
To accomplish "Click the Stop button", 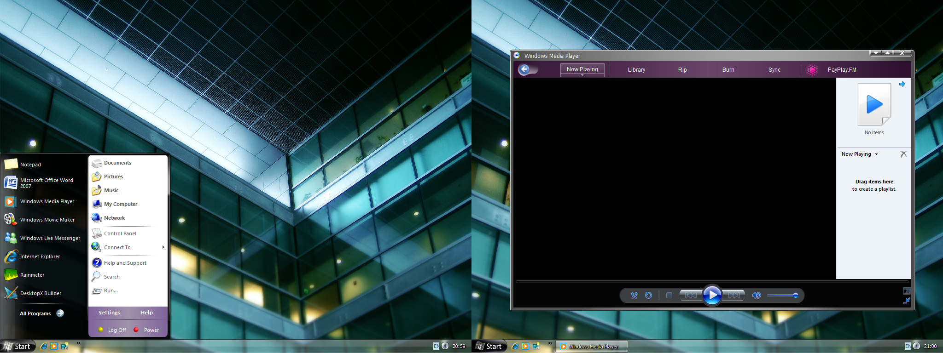I will click(669, 295).
